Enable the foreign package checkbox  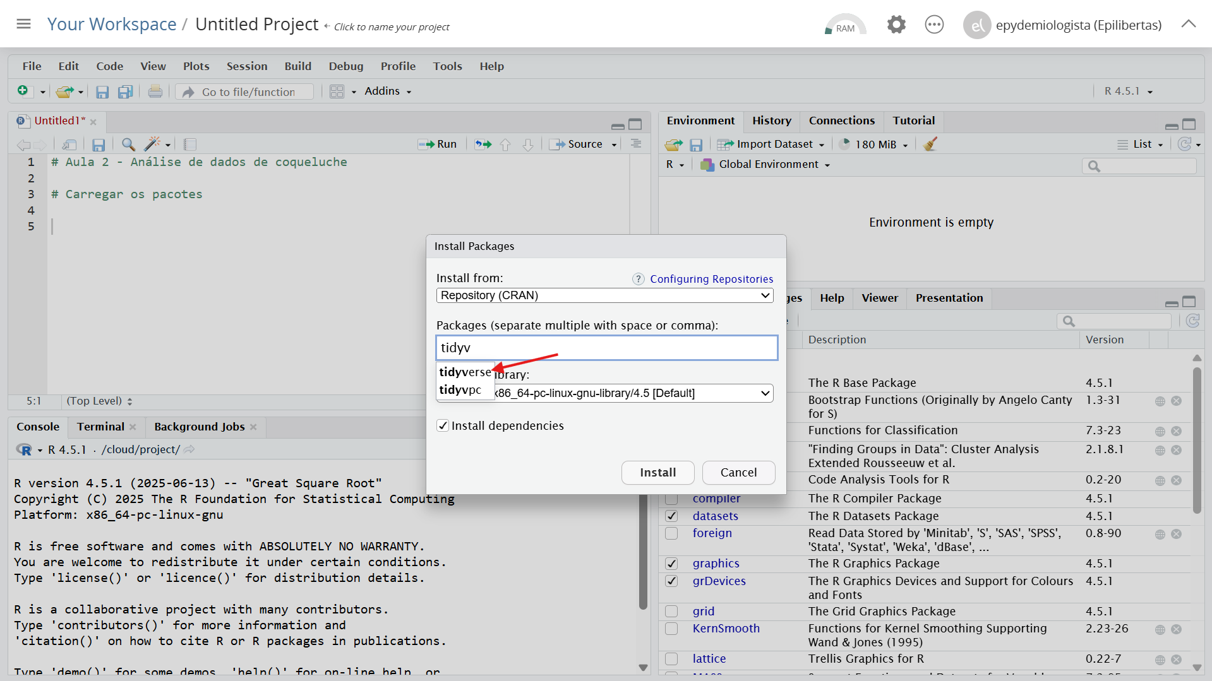pos(671,533)
